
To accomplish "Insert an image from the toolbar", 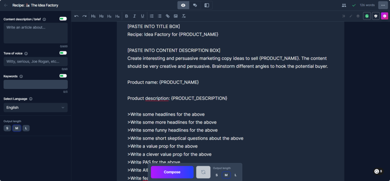I will (x=176, y=16).
